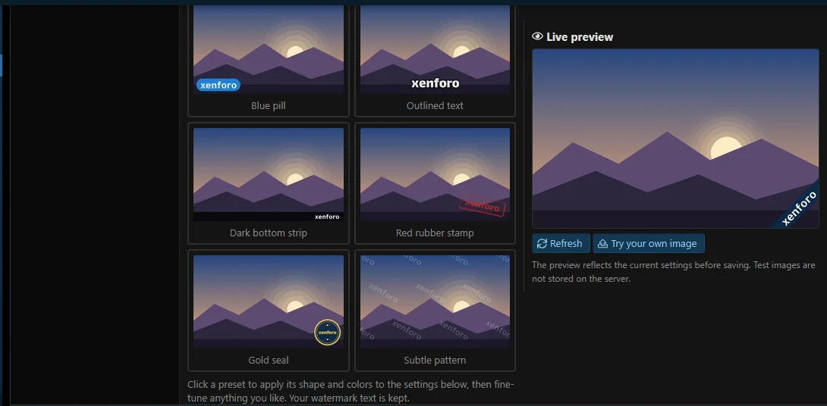Click the gold seal badge in the thumbnail

pyautogui.click(x=328, y=333)
